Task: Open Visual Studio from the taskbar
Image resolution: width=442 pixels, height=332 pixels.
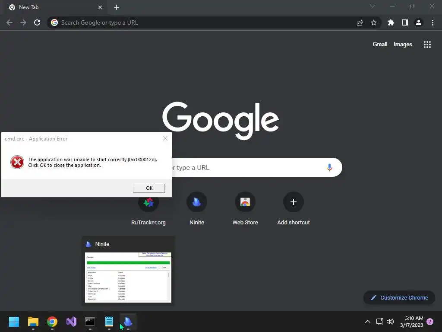Action: click(71, 322)
